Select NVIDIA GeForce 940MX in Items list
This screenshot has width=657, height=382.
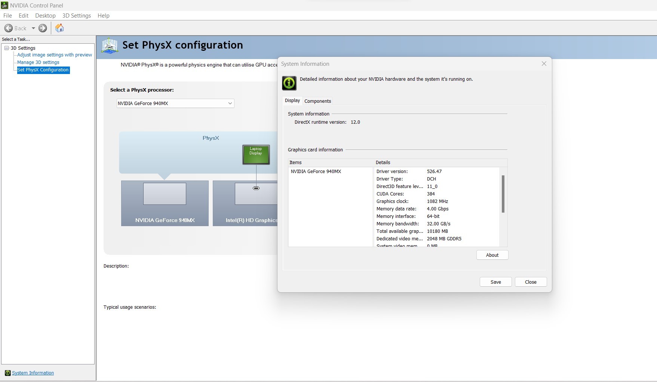click(x=316, y=172)
